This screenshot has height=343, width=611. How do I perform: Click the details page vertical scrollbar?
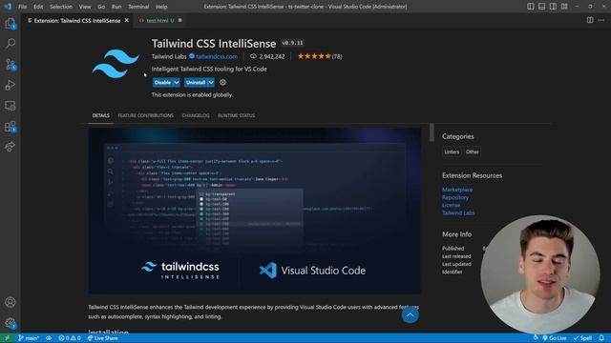tap(432, 132)
